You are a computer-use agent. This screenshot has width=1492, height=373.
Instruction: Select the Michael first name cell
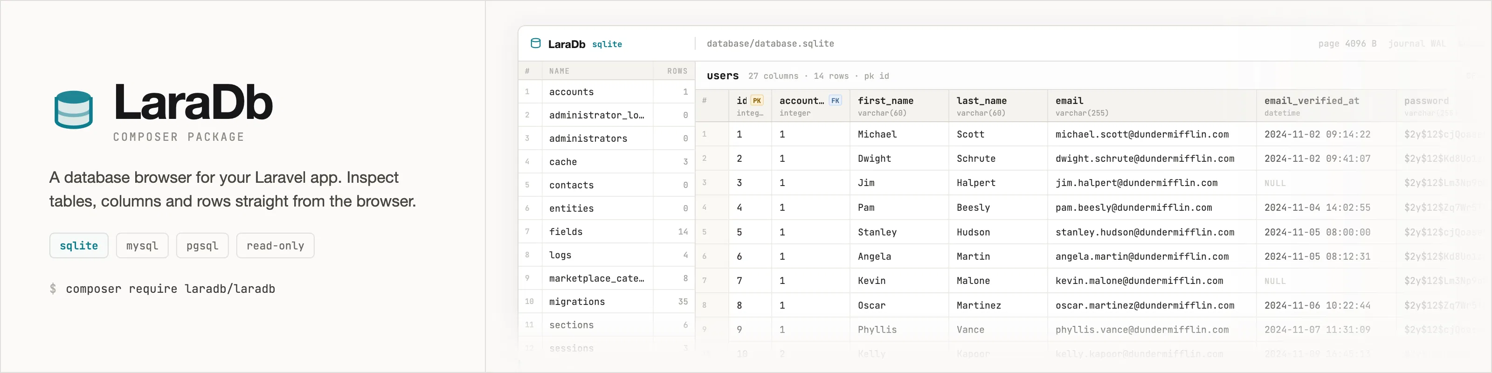(899, 134)
